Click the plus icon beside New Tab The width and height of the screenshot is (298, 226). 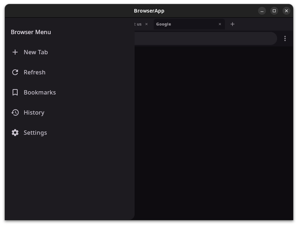15,52
